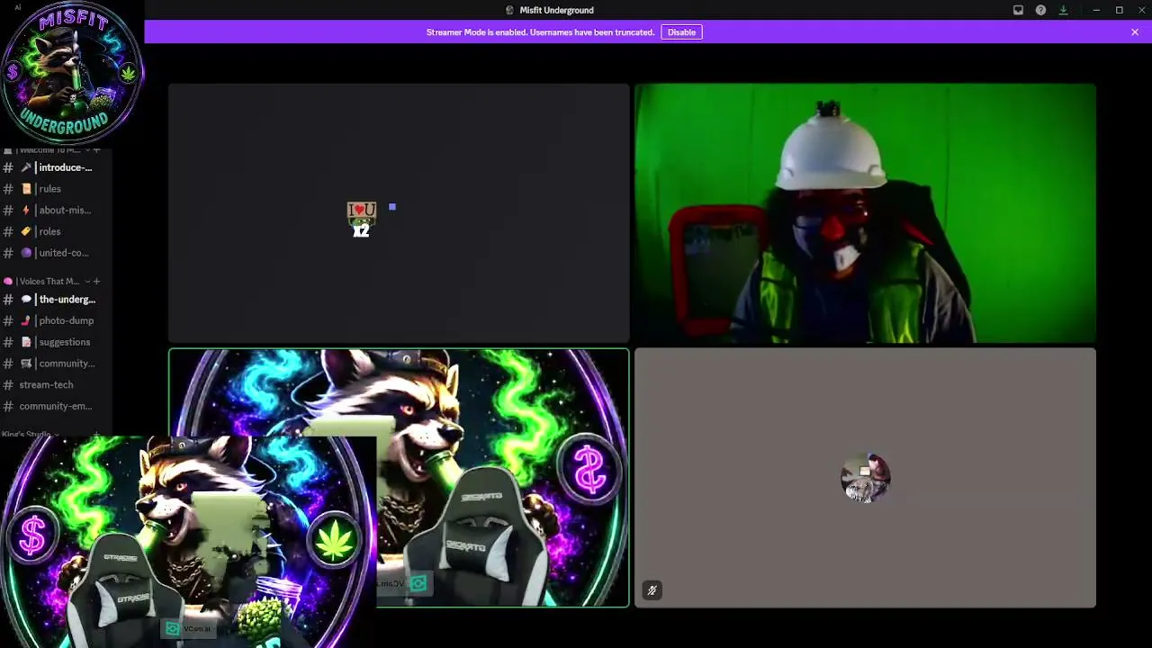
Task: Disable Streamer Mode from the banner
Action: click(x=681, y=32)
